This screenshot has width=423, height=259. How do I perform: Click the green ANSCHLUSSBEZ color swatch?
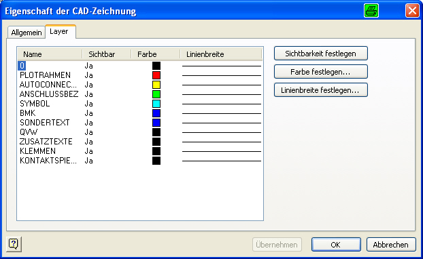[156, 94]
